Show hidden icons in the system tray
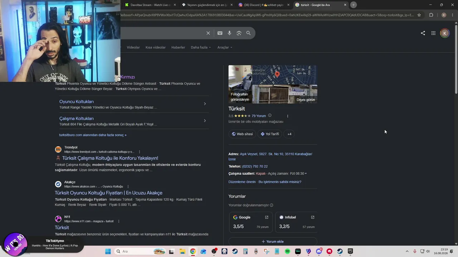The width and height of the screenshot is (458, 257). click(407, 251)
